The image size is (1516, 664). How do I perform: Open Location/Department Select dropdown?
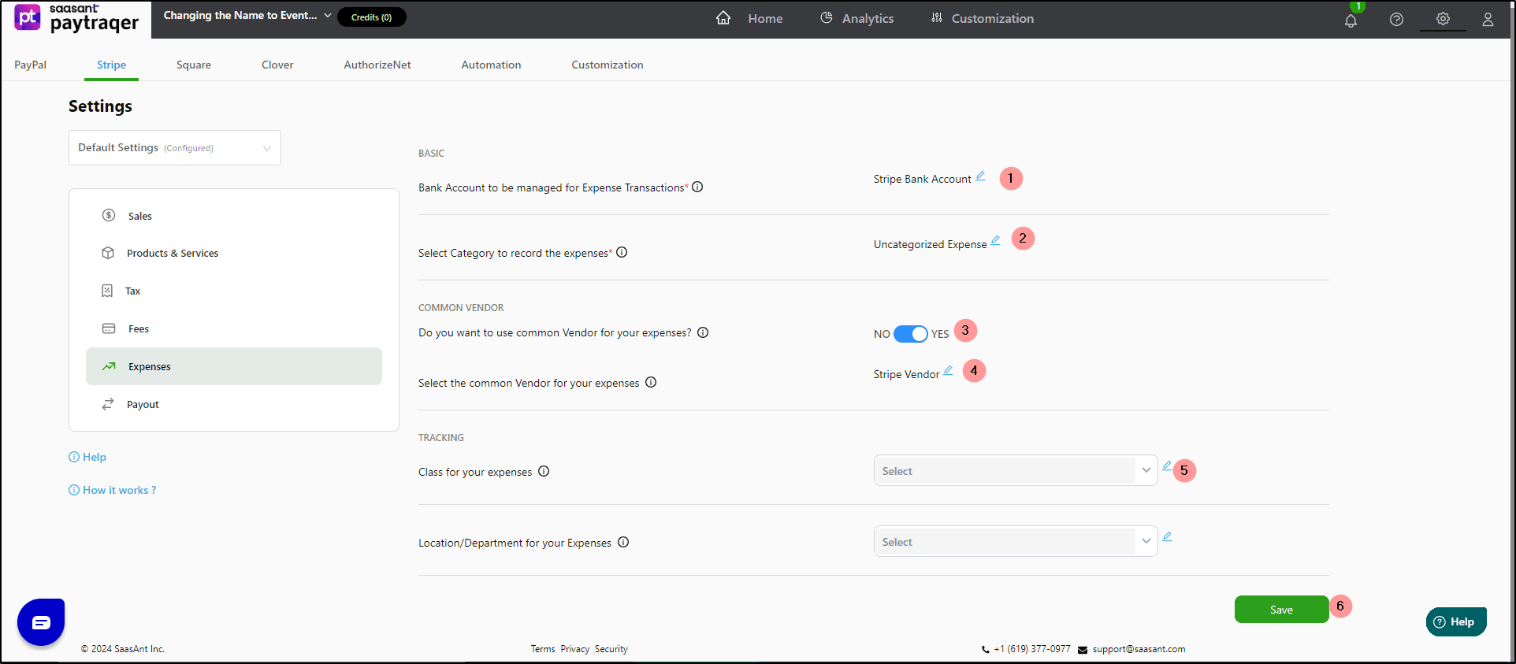pyautogui.click(x=1016, y=542)
